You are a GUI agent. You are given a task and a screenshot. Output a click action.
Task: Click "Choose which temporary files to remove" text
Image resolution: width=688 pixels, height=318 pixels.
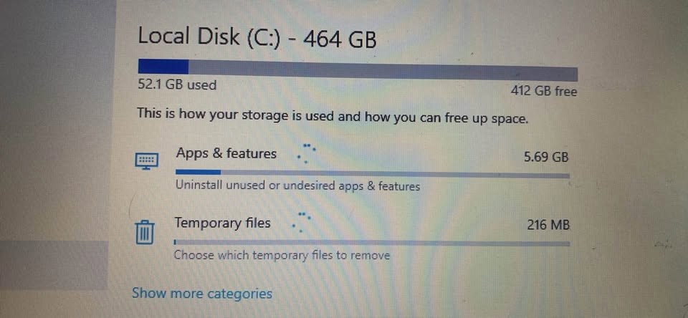click(x=282, y=255)
